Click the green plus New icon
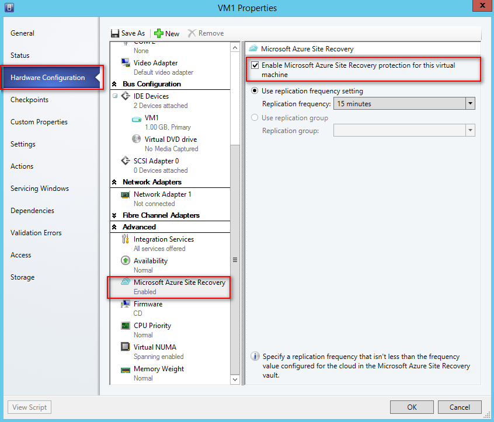 tap(158, 33)
